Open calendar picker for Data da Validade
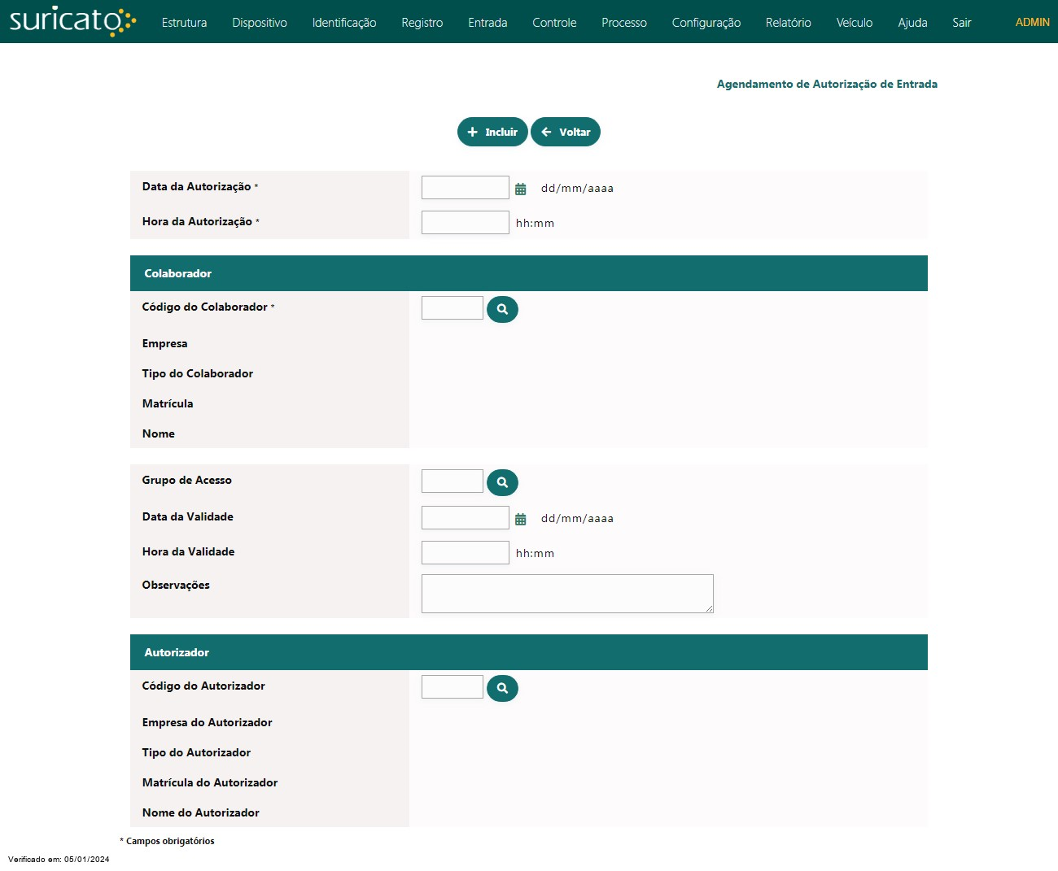 [x=521, y=519]
